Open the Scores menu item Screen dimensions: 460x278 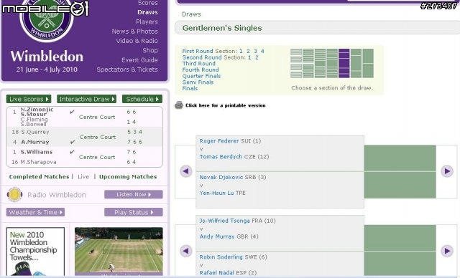pos(147,3)
